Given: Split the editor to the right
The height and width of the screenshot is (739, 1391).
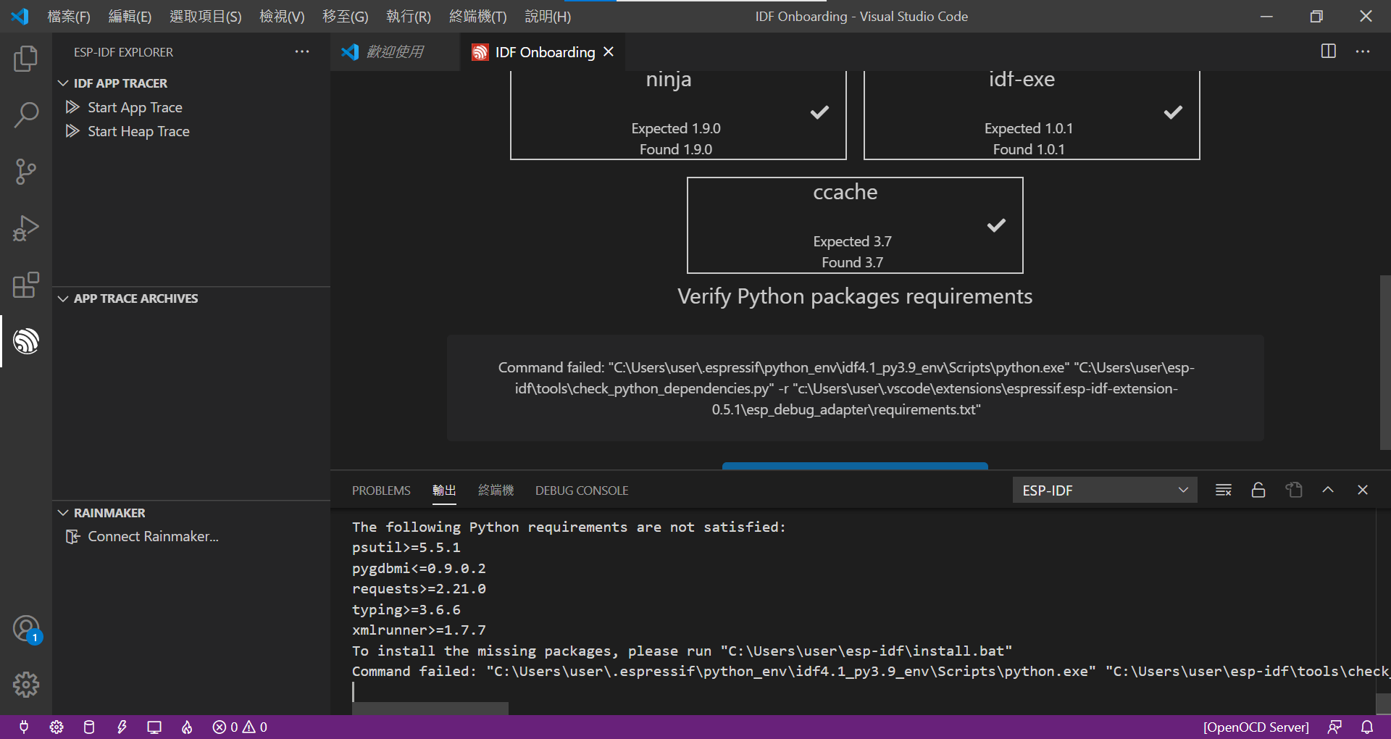Looking at the screenshot, I should [x=1329, y=51].
